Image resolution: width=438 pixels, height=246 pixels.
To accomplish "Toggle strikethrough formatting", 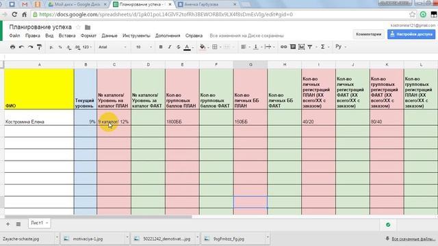I will [x=178, y=47].
